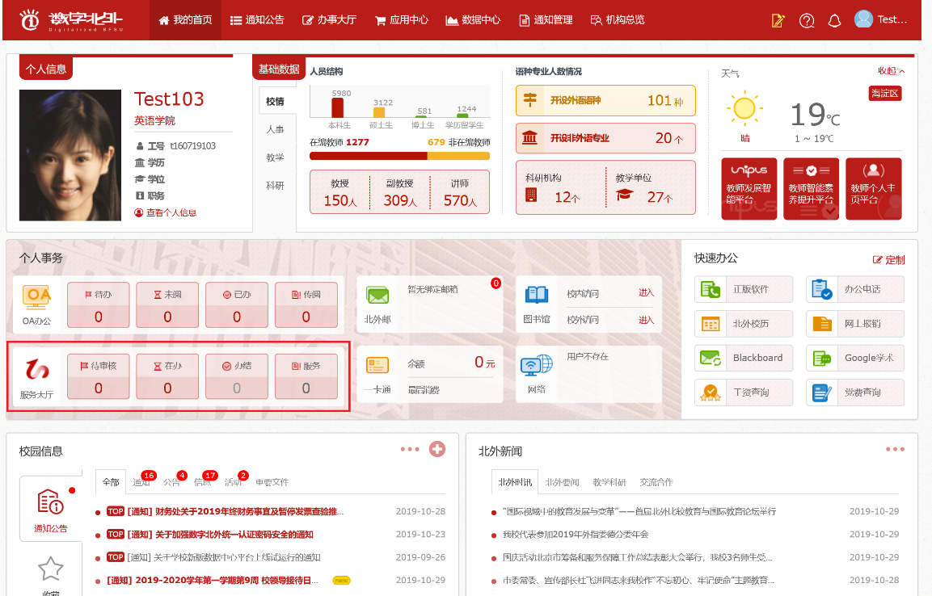Launch 北外校历 calendar icon
The width and height of the screenshot is (932, 596).
coord(711,324)
